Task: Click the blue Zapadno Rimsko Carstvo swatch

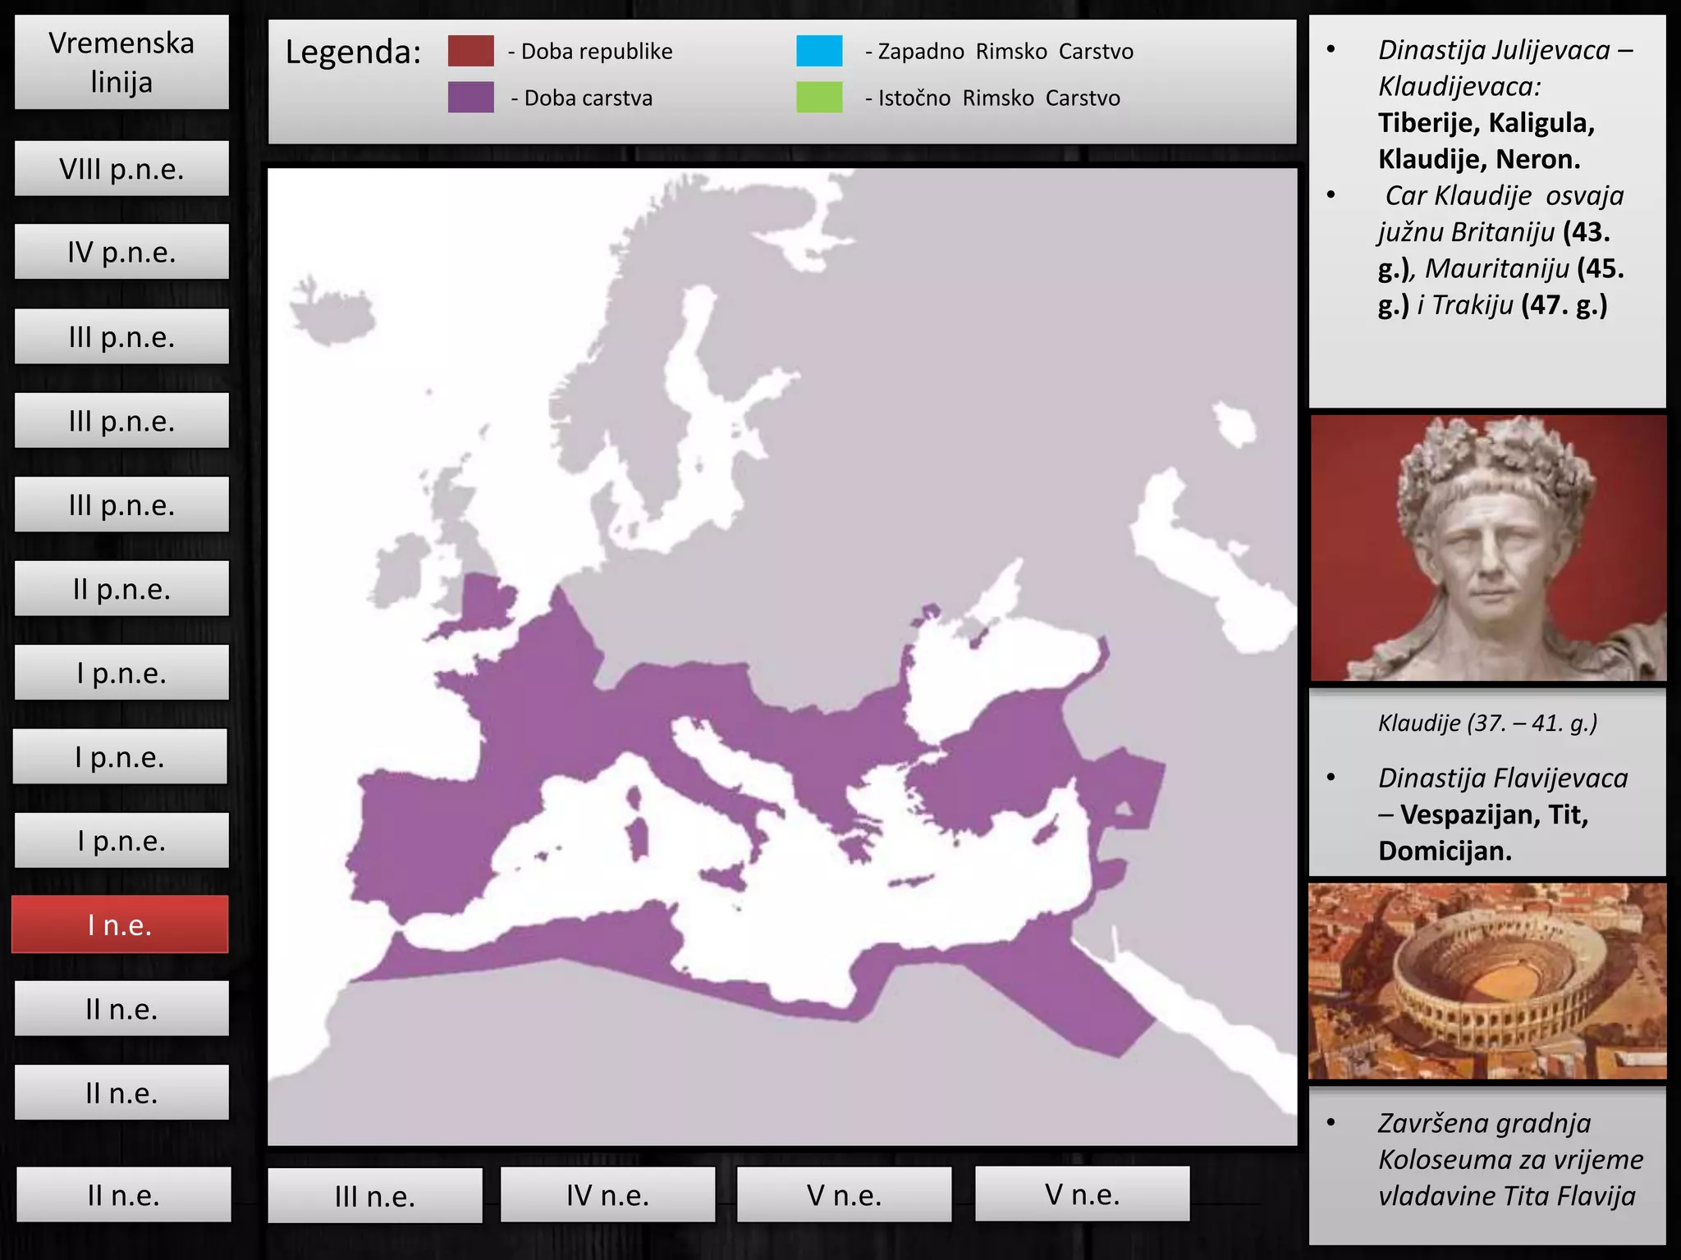Action: point(818,51)
